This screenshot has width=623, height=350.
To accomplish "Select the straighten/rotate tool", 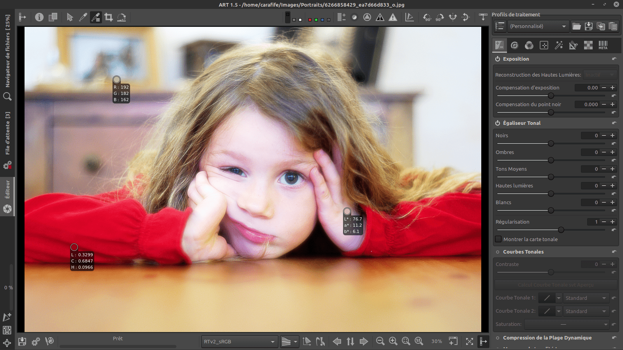I will click(121, 17).
